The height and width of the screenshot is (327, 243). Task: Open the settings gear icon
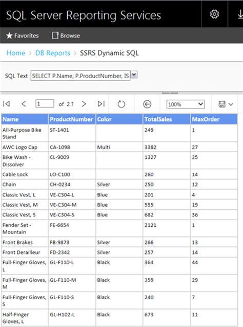coord(214,14)
